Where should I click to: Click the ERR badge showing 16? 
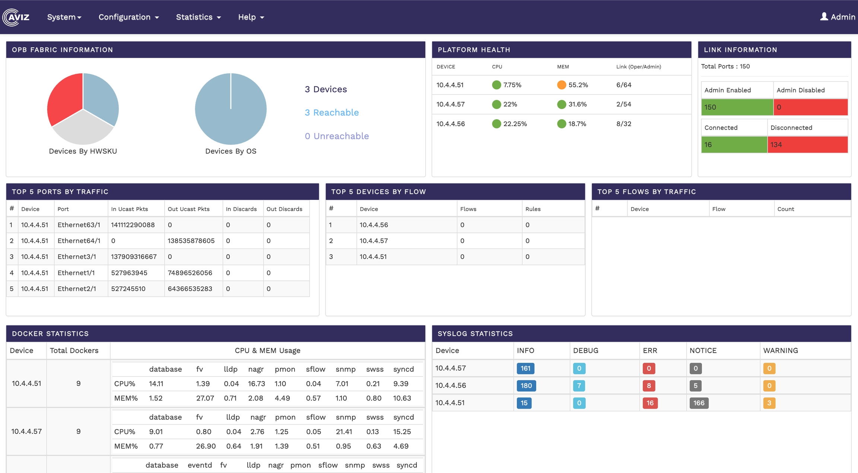click(x=650, y=403)
